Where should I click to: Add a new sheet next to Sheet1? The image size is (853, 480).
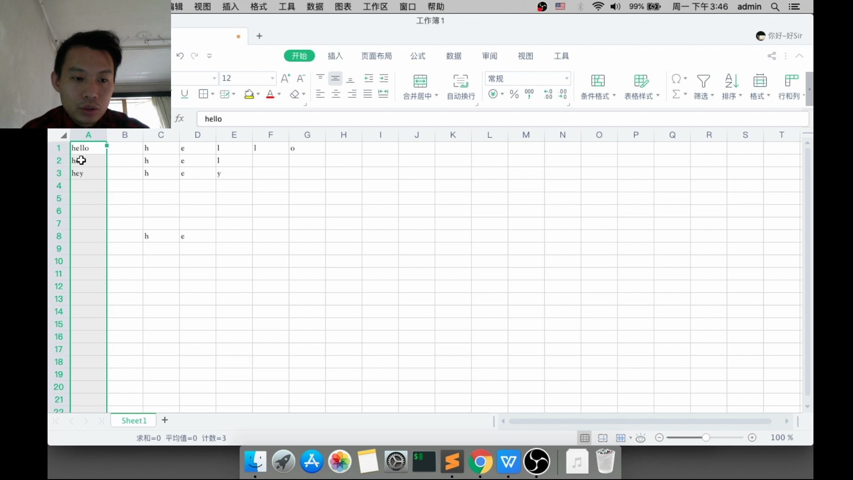165,420
